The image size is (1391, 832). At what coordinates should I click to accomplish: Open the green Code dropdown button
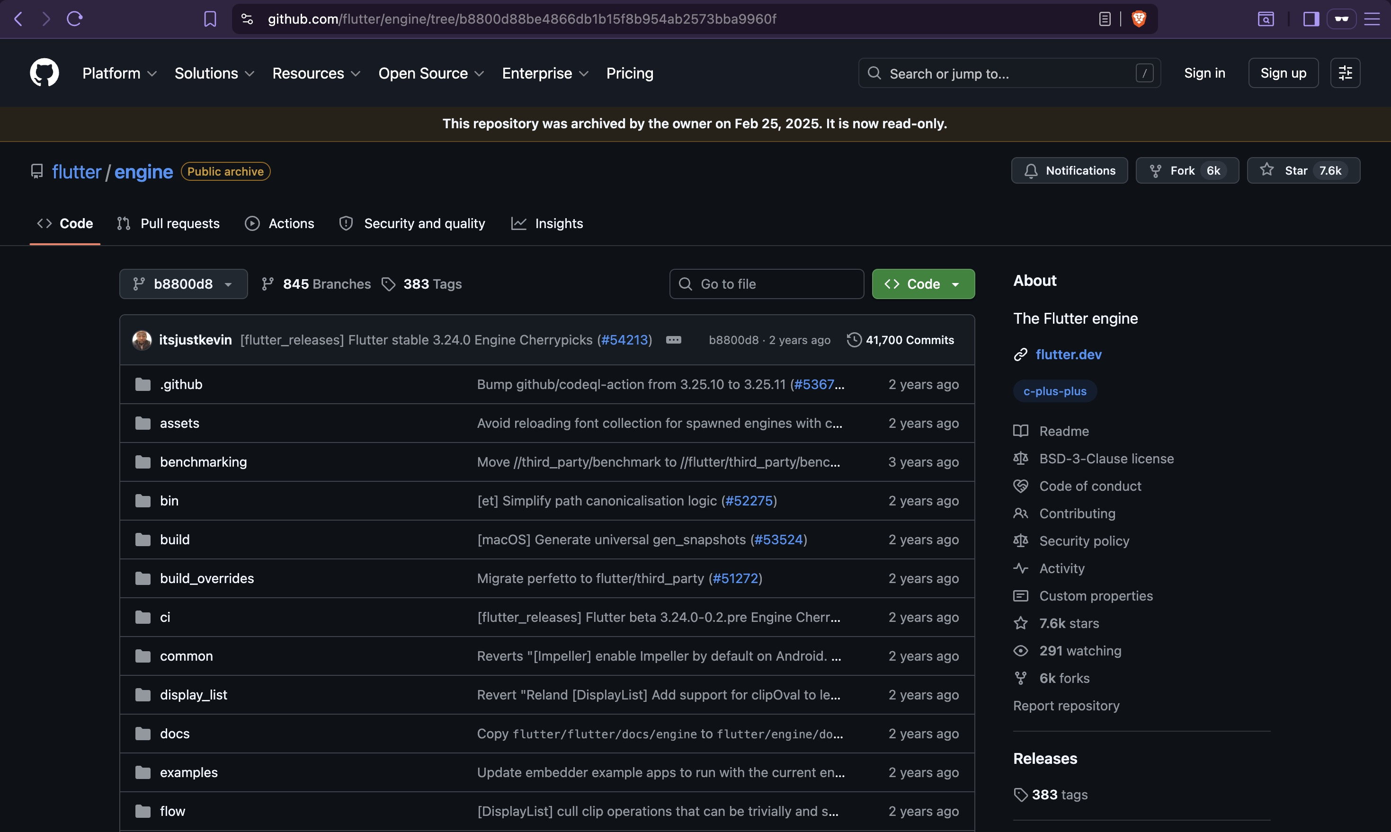[923, 284]
